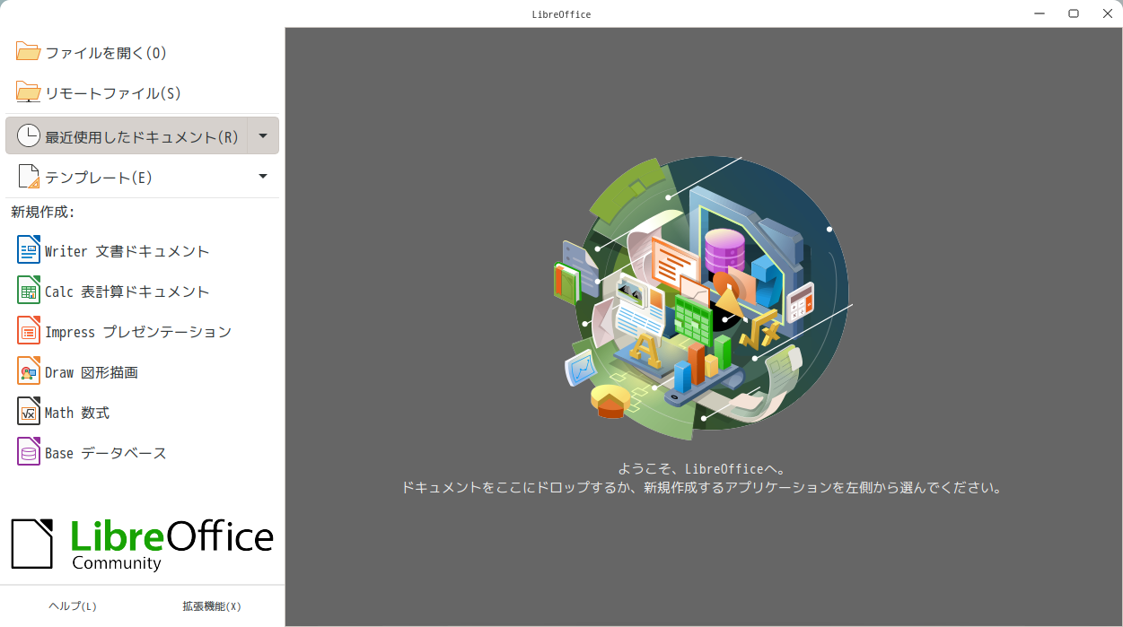This screenshot has height=627, width=1123.
Task: Click the LibreOffice Community logo
Action: point(142,544)
